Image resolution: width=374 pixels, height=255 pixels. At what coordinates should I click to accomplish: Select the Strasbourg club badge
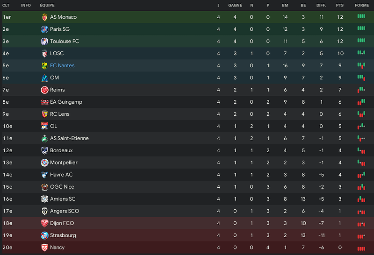point(44,235)
